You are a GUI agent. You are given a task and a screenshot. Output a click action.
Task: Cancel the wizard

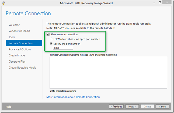pos(163,107)
